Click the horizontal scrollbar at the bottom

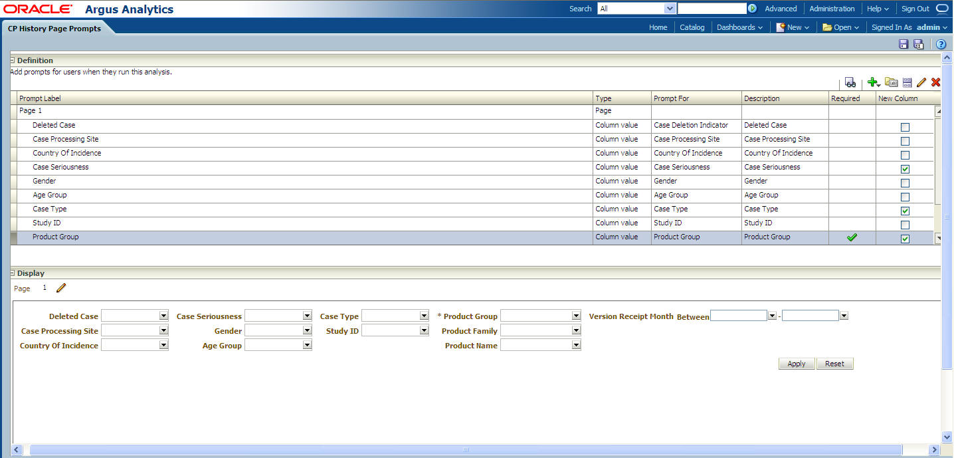pos(465,450)
